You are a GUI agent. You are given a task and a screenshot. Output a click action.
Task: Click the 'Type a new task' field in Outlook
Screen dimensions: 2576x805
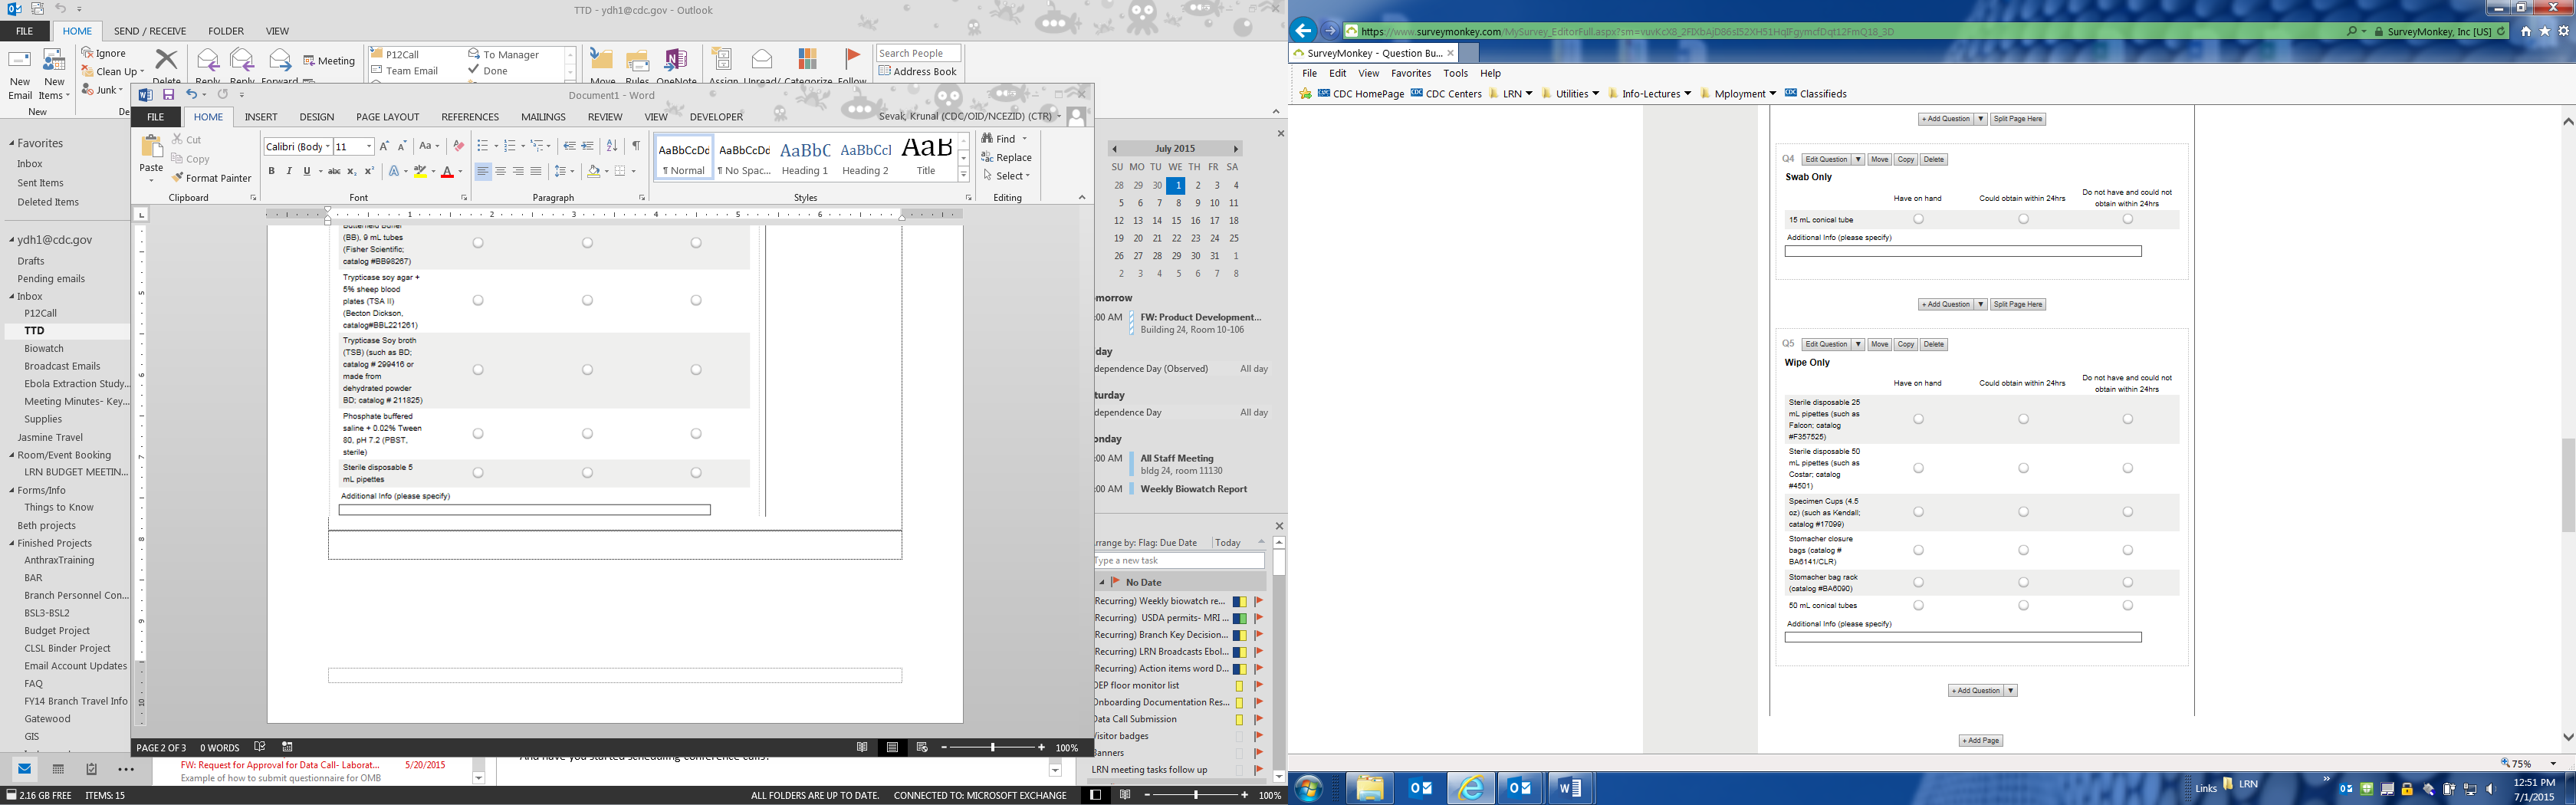1179,561
